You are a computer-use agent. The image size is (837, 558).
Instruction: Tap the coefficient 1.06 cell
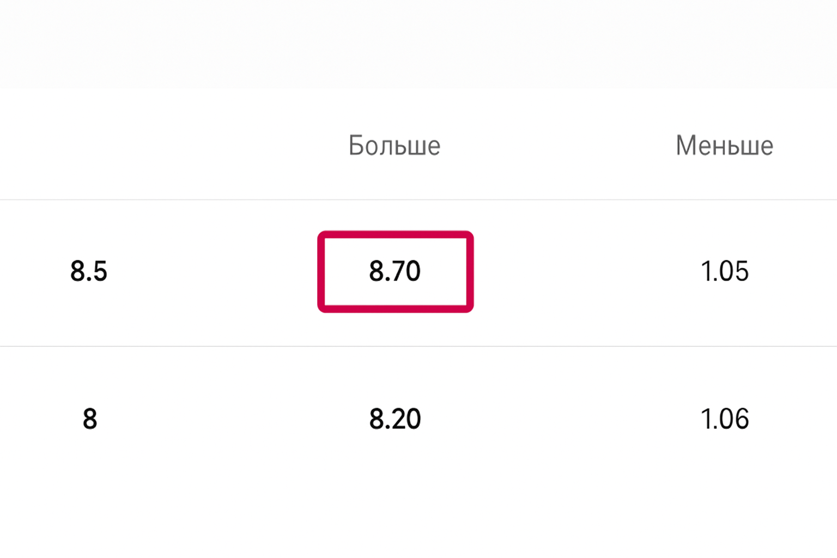click(724, 419)
